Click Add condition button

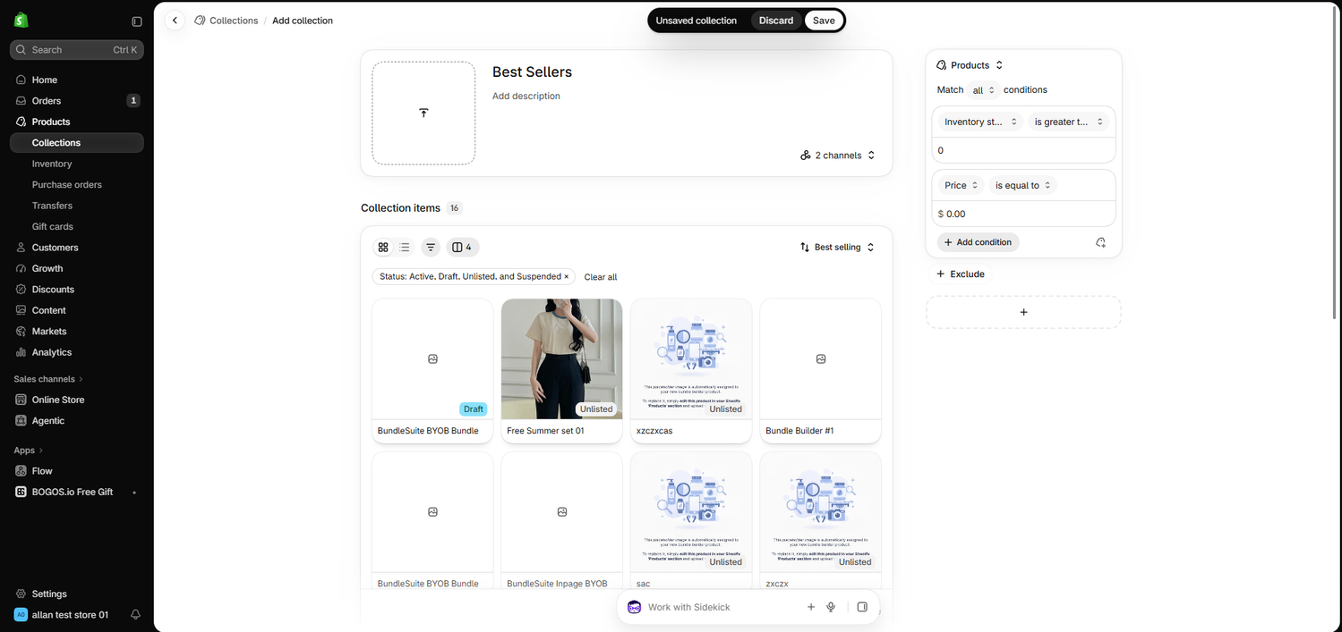(978, 242)
